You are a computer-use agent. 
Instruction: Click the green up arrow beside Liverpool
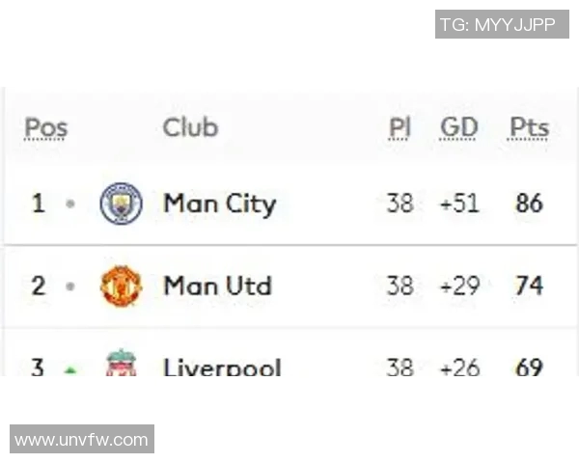click(x=69, y=368)
